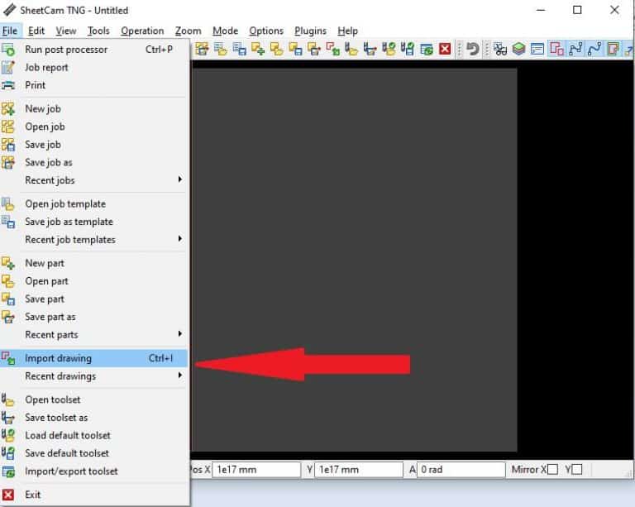The image size is (635, 507).
Task: Toggle the Mirror Y checkbox
Action: (x=577, y=470)
